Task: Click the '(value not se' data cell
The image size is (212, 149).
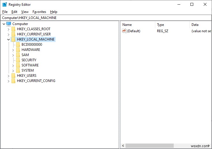Action: point(201,31)
